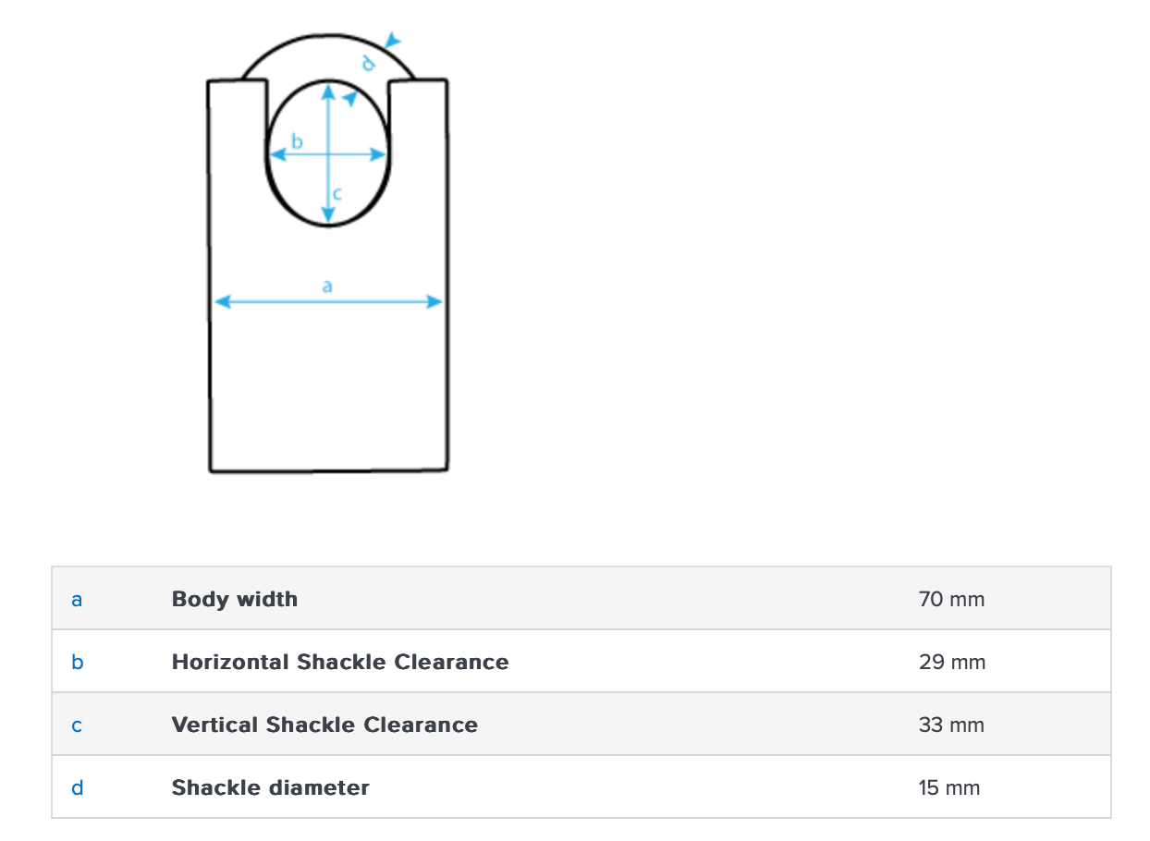Click the blue 'a' letter in the table
Screen dimensions: 1150x841
coord(77,600)
